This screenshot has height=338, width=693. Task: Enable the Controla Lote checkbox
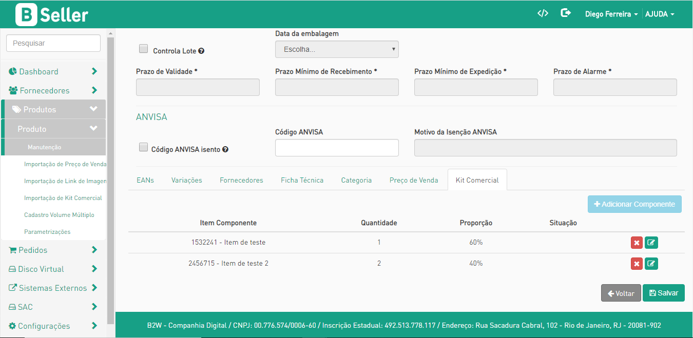coord(144,49)
